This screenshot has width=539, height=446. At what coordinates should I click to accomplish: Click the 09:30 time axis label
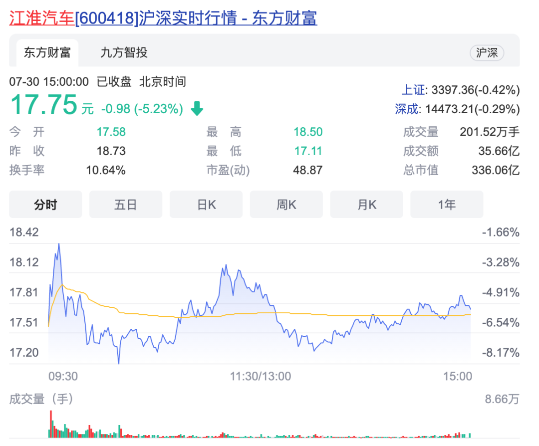tap(63, 376)
